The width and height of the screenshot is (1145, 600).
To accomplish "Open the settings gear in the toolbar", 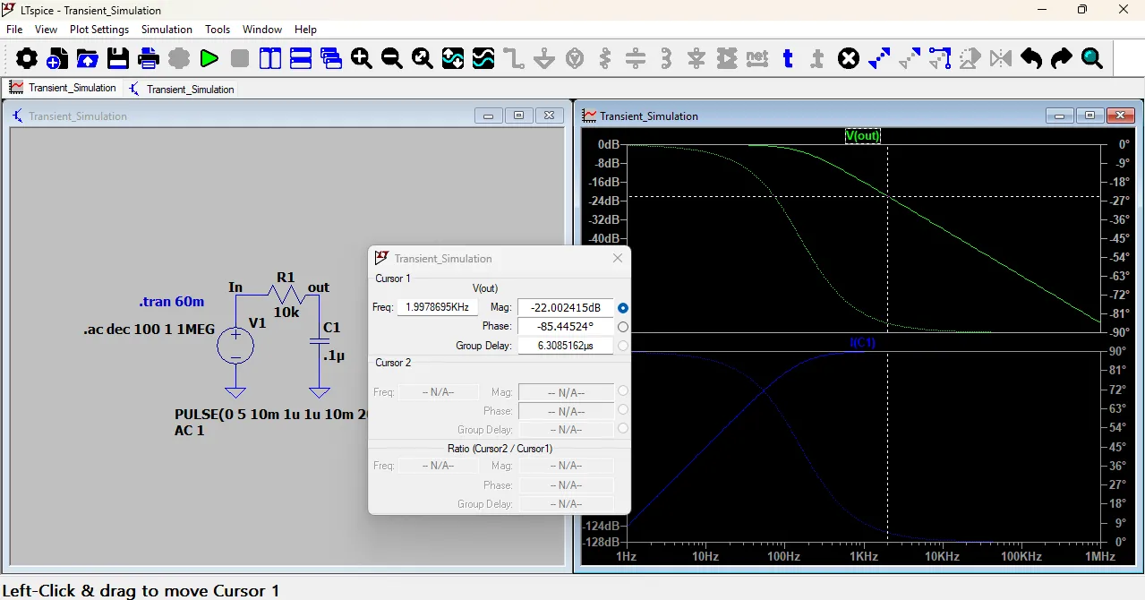I will [27, 59].
